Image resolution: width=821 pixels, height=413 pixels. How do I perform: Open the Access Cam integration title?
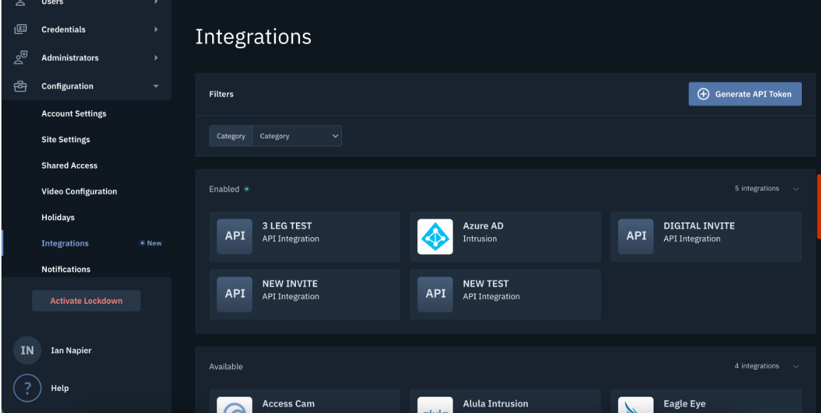[x=289, y=404]
